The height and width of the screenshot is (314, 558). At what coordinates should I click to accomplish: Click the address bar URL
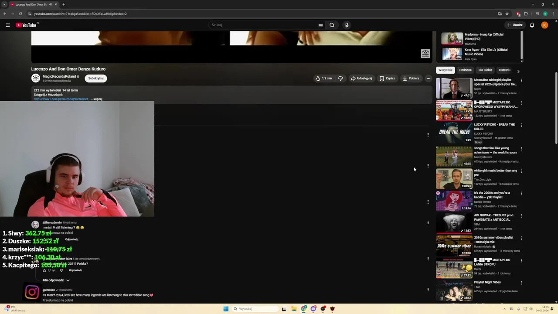[80, 14]
